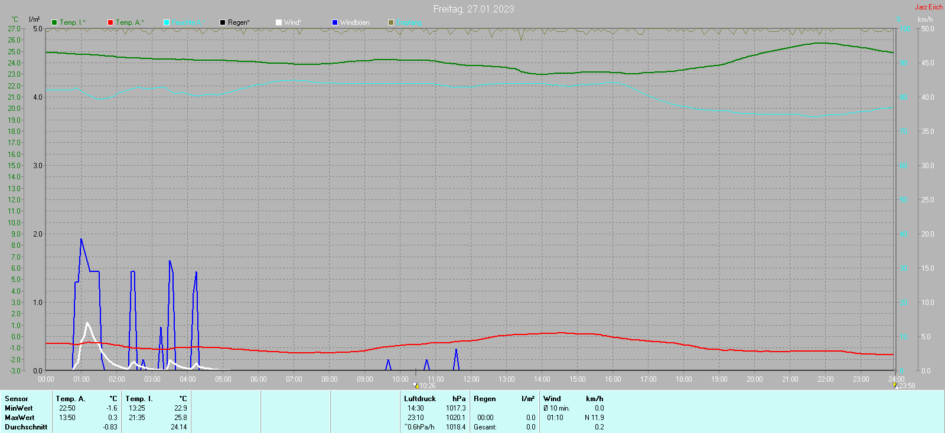Image resolution: width=945 pixels, height=433 pixels.
Task: Click the 'N 11.9' maximum wind value
Action: coord(594,418)
